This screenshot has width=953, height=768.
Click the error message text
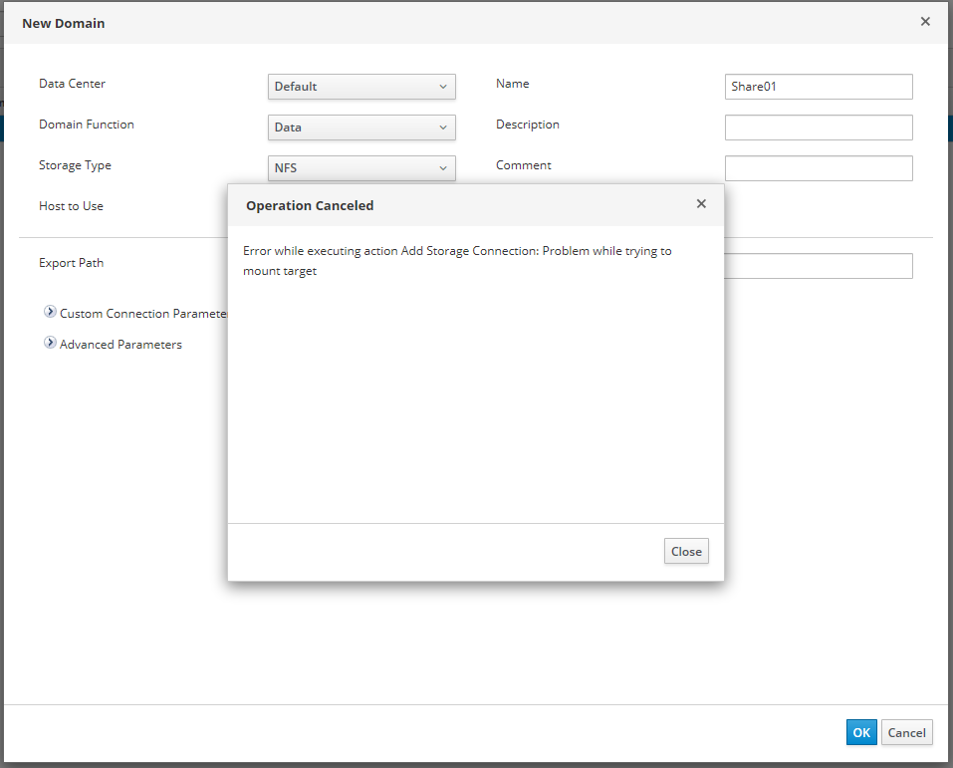pos(457,261)
